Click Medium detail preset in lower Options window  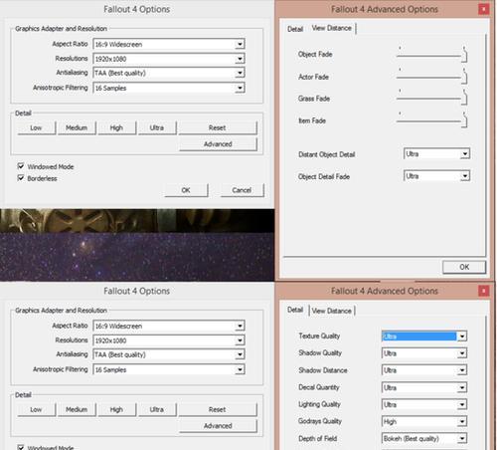(77, 409)
